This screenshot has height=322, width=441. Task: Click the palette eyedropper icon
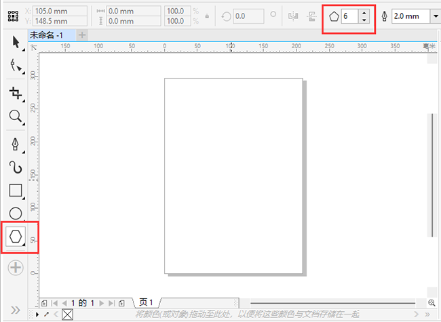coord(47,315)
